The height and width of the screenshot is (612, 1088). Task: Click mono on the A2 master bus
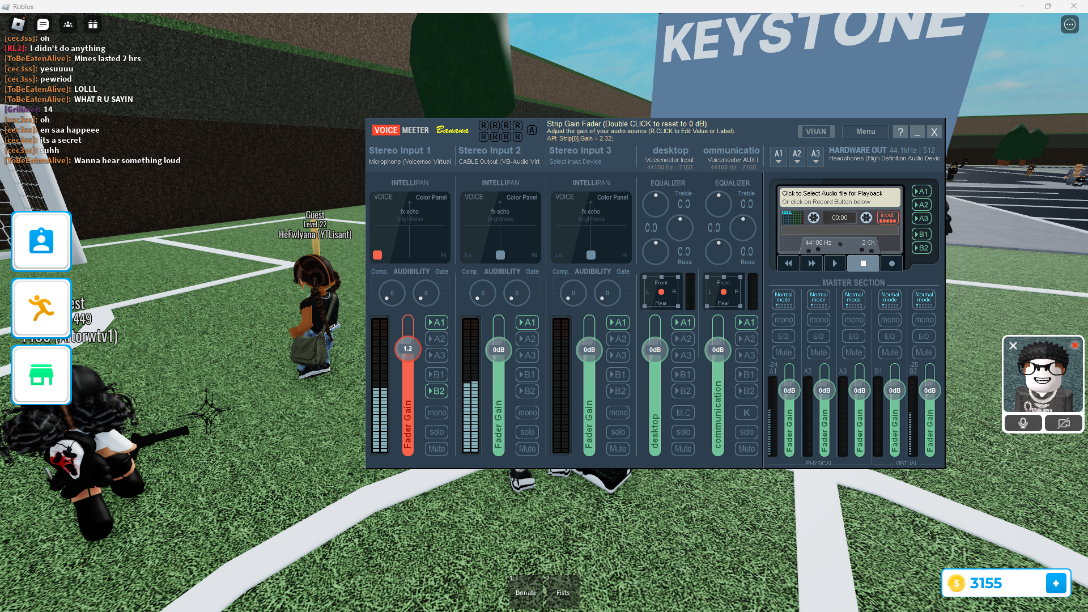click(818, 320)
